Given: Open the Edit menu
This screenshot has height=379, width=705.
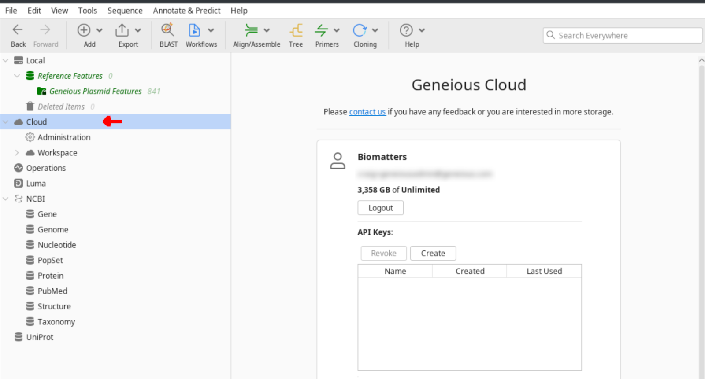Looking at the screenshot, I should click(34, 11).
